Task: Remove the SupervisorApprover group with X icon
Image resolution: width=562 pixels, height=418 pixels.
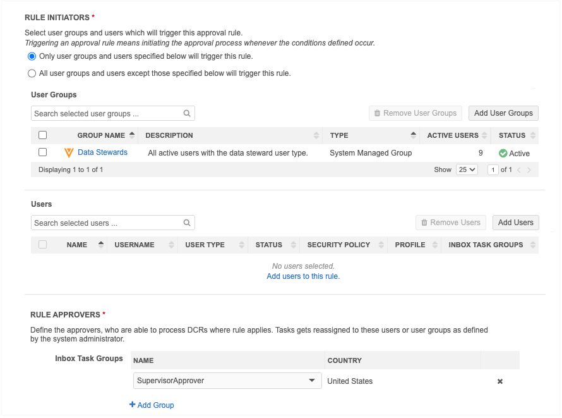Action: coord(500,381)
